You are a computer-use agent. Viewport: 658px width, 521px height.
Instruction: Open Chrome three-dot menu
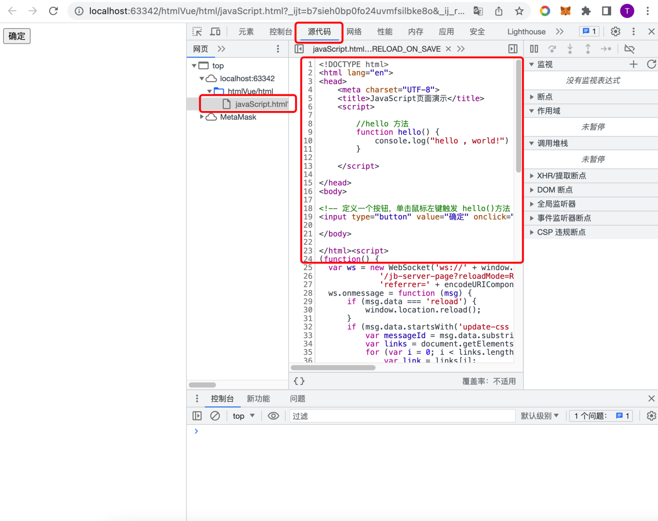click(647, 11)
